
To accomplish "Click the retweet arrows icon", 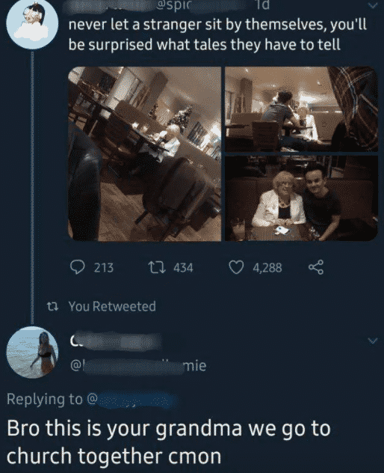I will pyautogui.click(x=157, y=267).
